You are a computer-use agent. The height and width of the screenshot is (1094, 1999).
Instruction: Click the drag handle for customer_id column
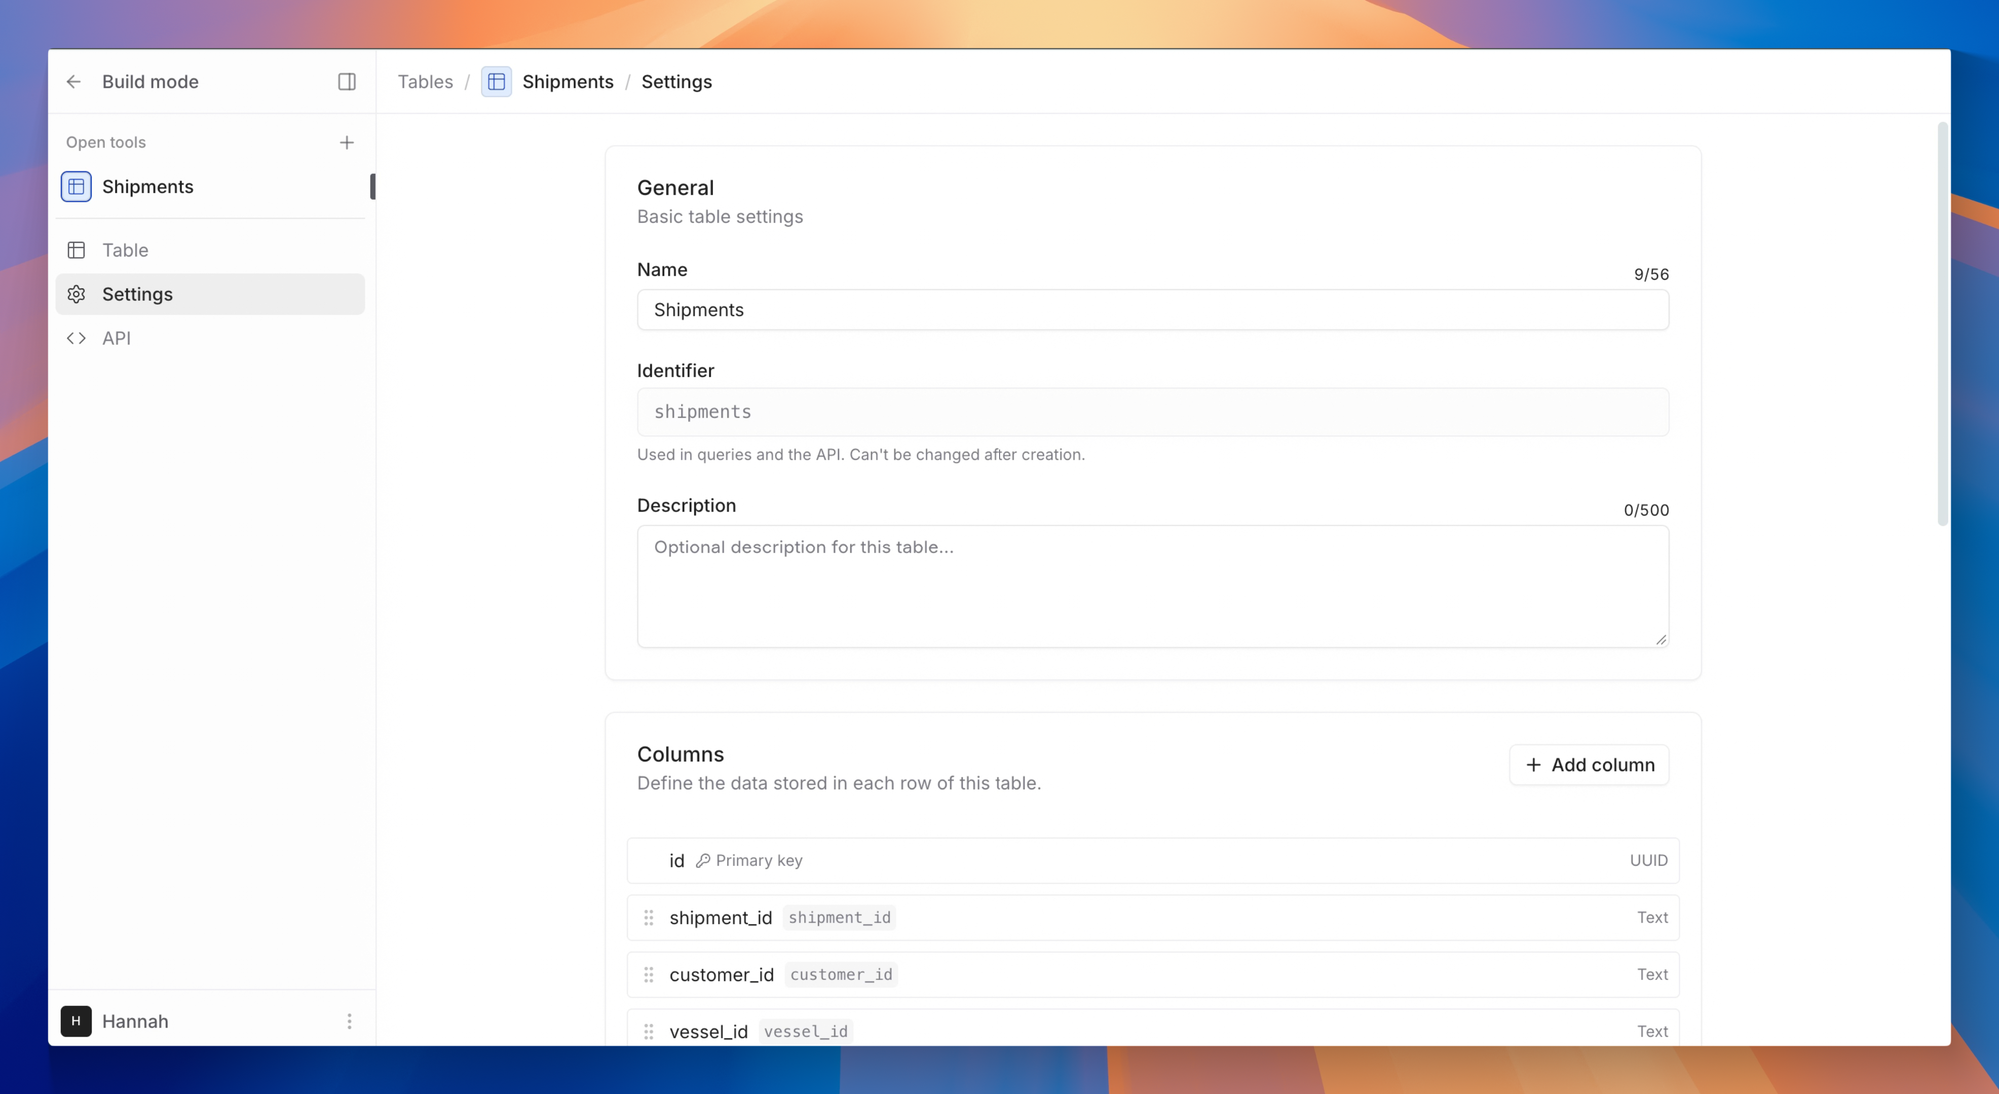649,974
